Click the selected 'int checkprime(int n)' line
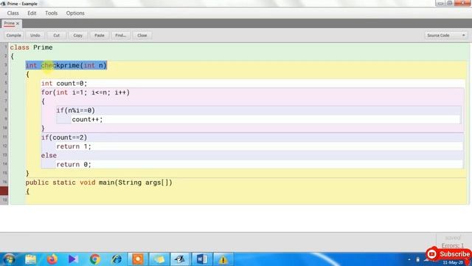Viewport: 472px width, 266px height. click(x=66, y=66)
